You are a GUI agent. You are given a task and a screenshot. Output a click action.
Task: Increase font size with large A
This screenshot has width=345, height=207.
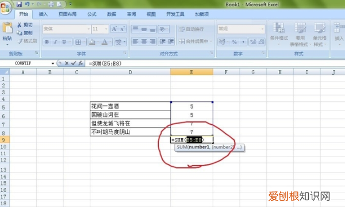[x=114, y=29]
